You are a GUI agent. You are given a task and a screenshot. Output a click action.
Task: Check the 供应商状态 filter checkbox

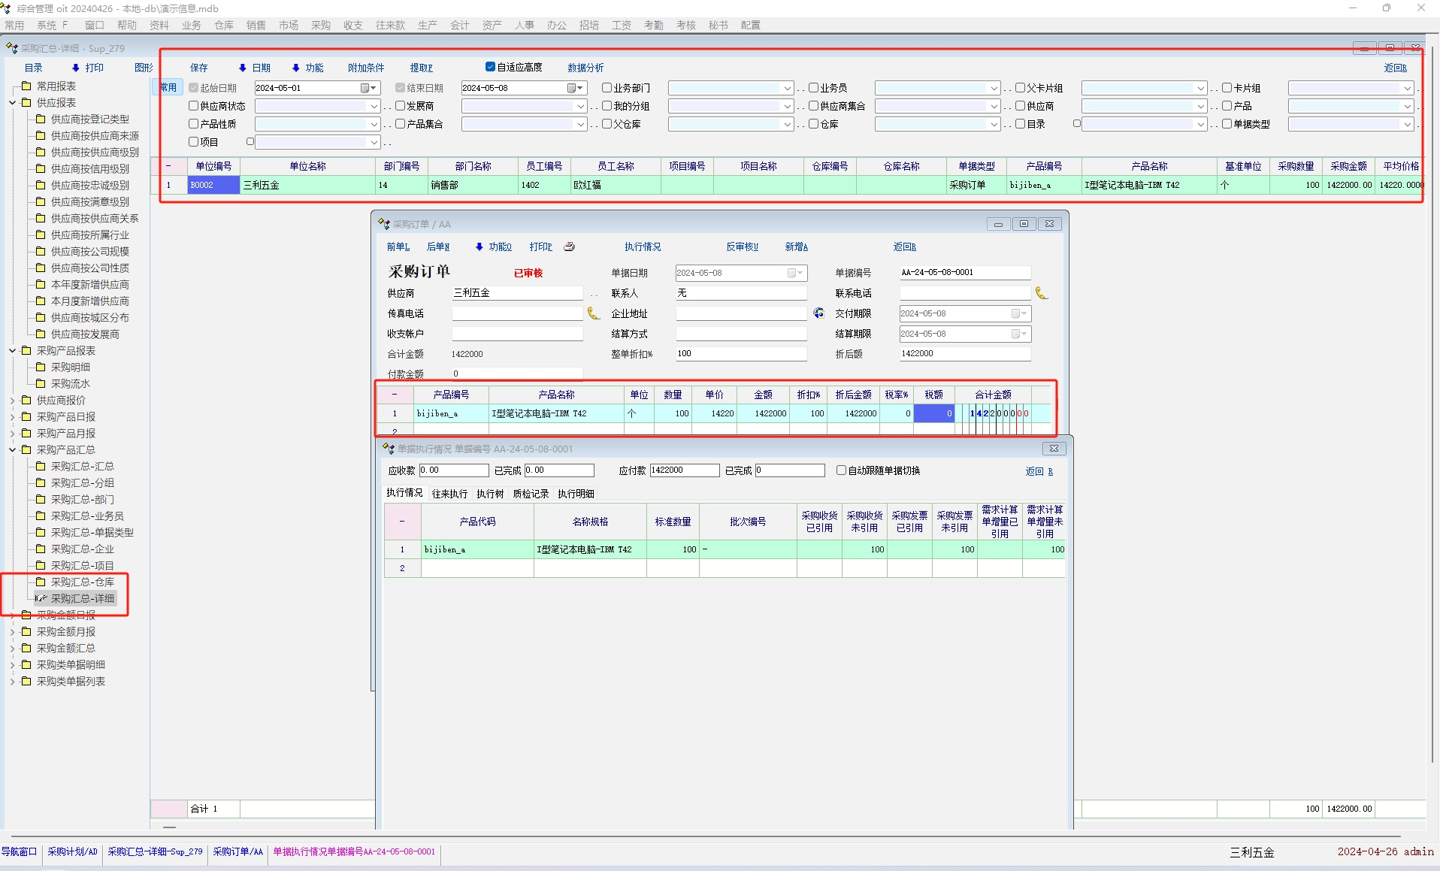[193, 106]
